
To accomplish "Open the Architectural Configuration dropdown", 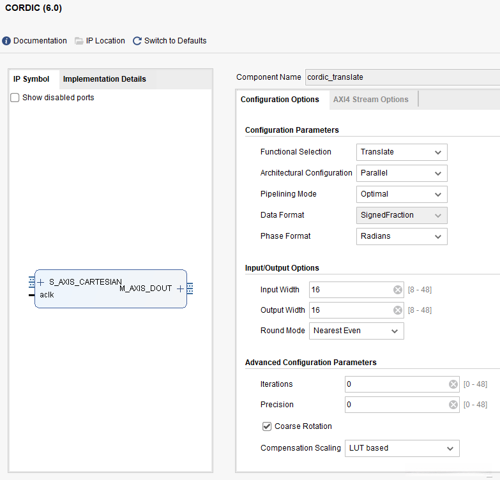I will click(402, 173).
